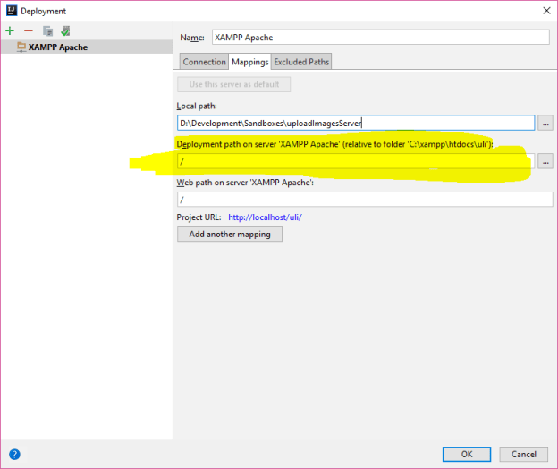Focus the Local path input field
This screenshot has width=558, height=469.
tap(355, 123)
